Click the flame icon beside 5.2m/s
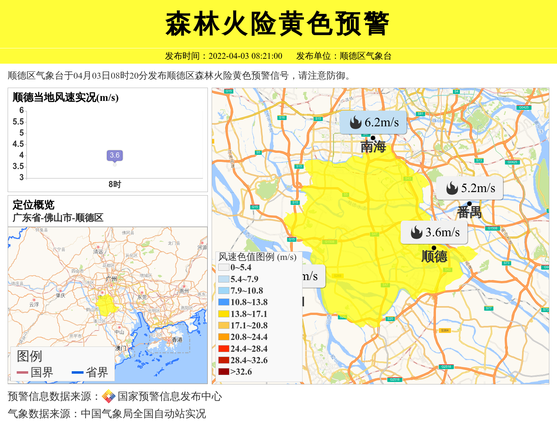This screenshot has height=437, width=557. (x=452, y=188)
